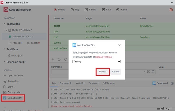Collapse the Test Data section
175x111 pixels.
[4, 49]
